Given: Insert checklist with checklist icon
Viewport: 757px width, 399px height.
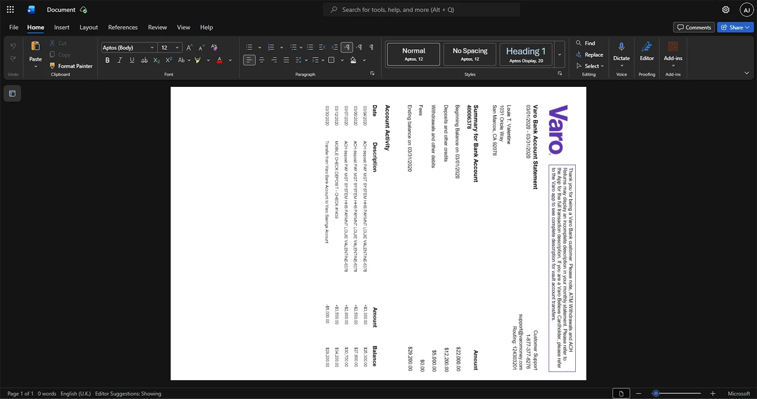Looking at the screenshot, I should pyautogui.click(x=310, y=48).
